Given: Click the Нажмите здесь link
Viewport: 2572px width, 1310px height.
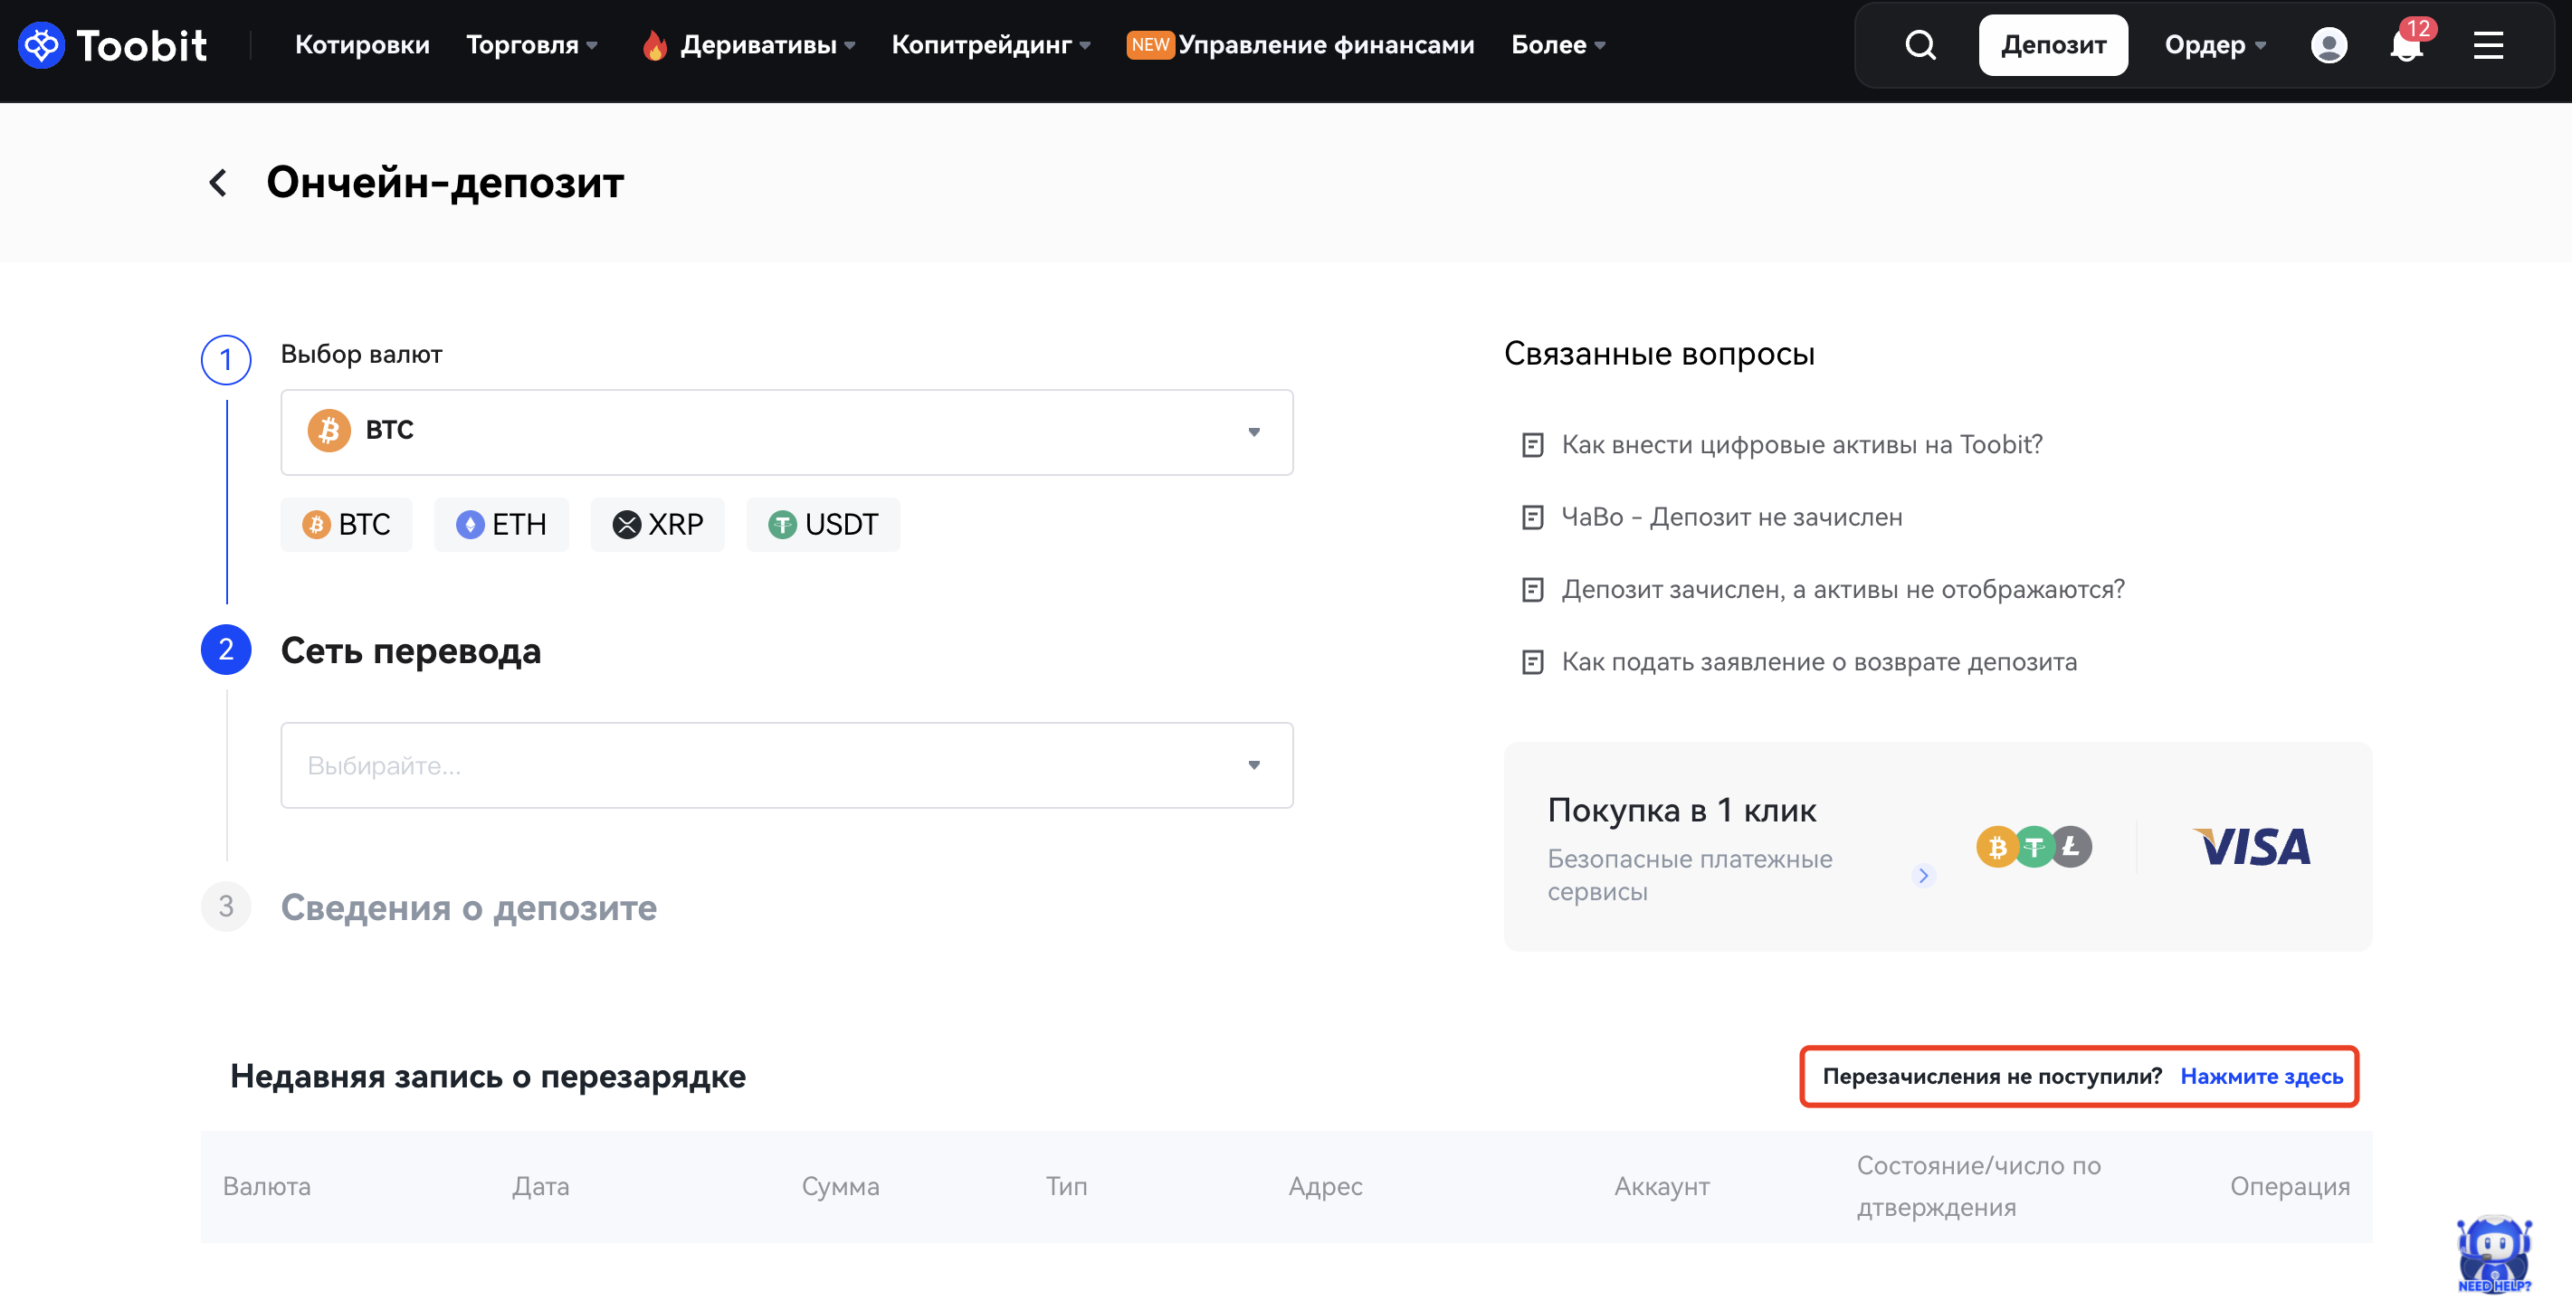Looking at the screenshot, I should tap(2261, 1077).
